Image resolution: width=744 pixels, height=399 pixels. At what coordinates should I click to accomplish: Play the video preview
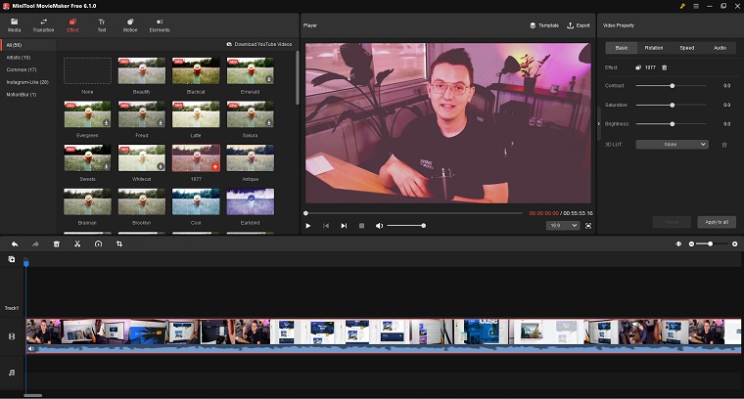(308, 226)
